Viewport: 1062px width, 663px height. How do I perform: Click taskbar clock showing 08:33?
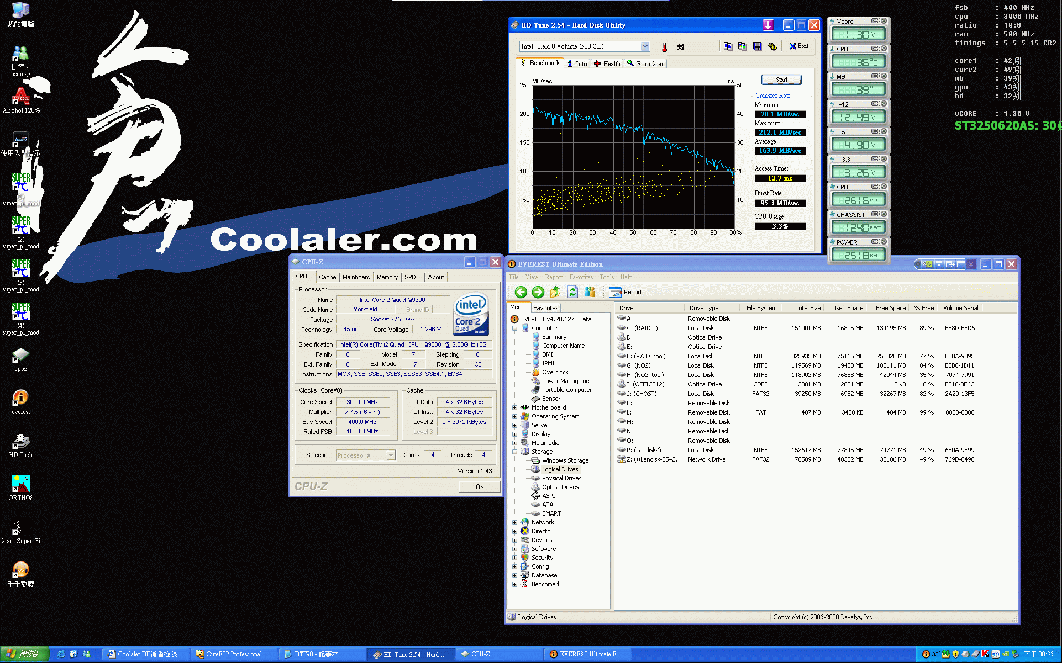pos(1039,654)
